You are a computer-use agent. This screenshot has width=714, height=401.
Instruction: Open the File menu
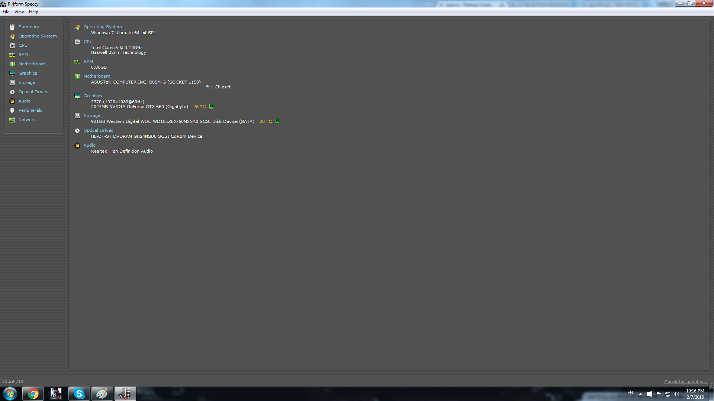(x=6, y=12)
